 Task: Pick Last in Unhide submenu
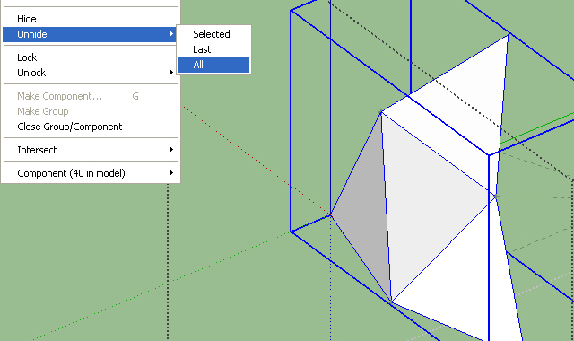pyautogui.click(x=213, y=49)
